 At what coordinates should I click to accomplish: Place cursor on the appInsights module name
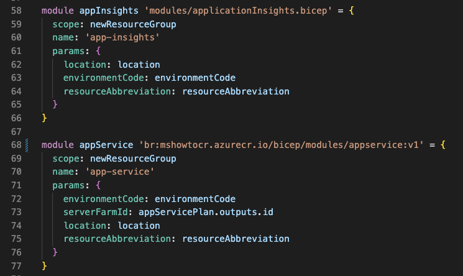point(109,11)
